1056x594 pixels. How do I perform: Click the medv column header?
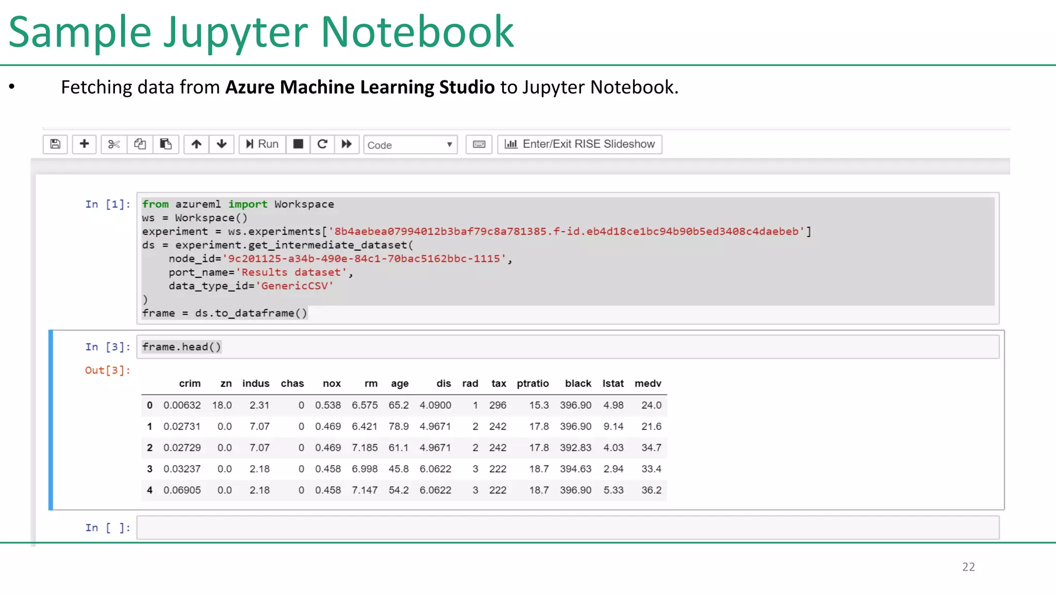(x=648, y=384)
